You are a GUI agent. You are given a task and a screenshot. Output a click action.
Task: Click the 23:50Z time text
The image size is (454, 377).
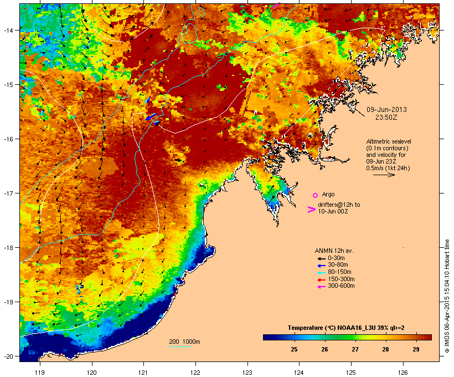tap(386, 118)
